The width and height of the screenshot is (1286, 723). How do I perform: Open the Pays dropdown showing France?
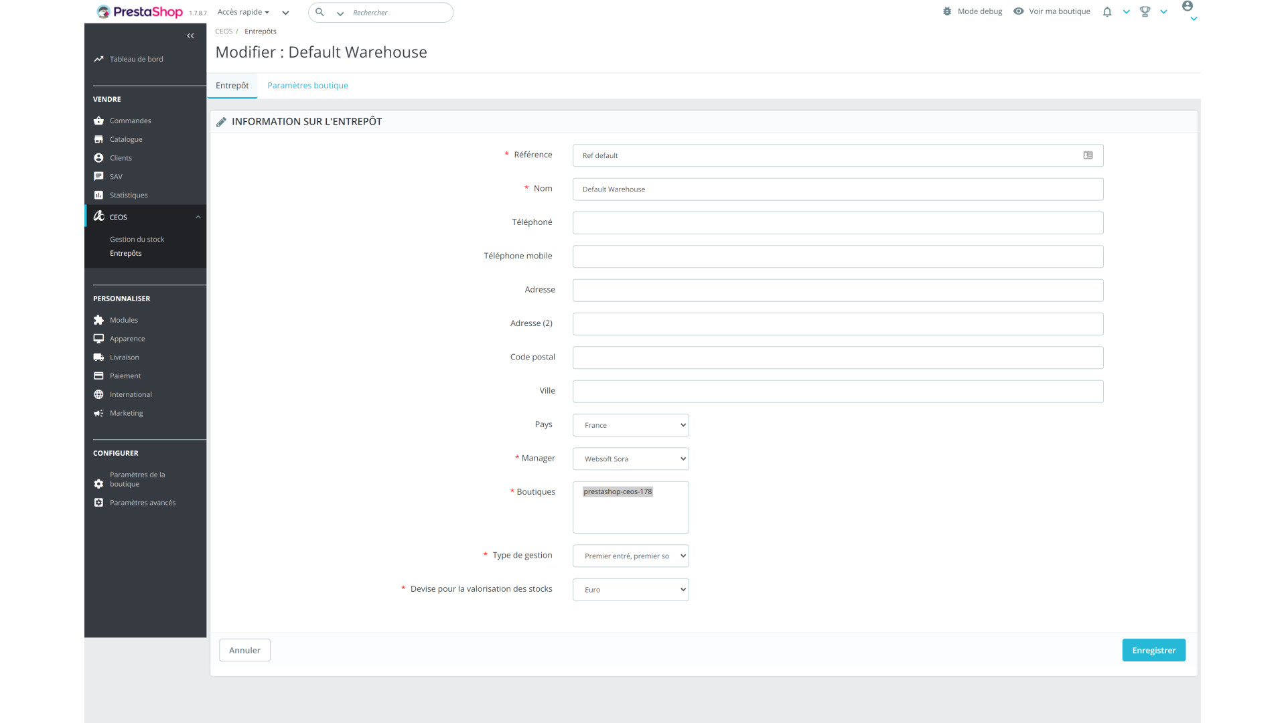pos(630,425)
